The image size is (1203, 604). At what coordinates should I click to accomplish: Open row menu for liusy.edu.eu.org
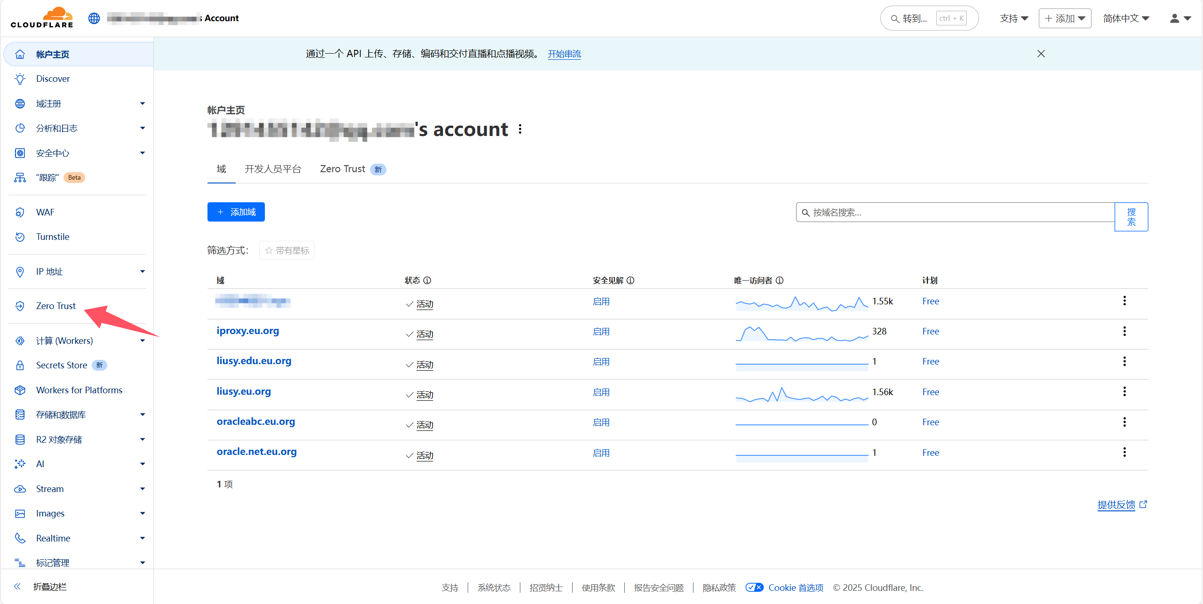click(1124, 361)
